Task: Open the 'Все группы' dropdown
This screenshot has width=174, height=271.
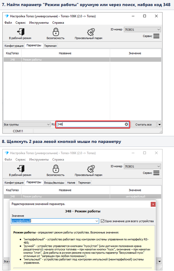Action: tap(27, 124)
